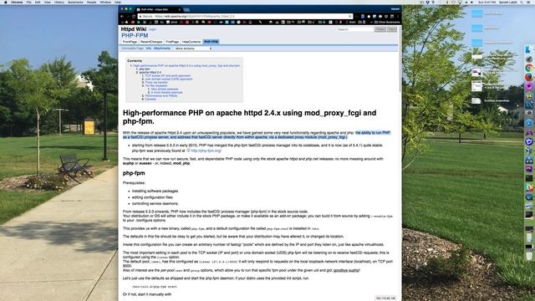Click the menu bar clock Sun 3:47 PM
Viewport: 535px width, 301px height.
(487, 2)
